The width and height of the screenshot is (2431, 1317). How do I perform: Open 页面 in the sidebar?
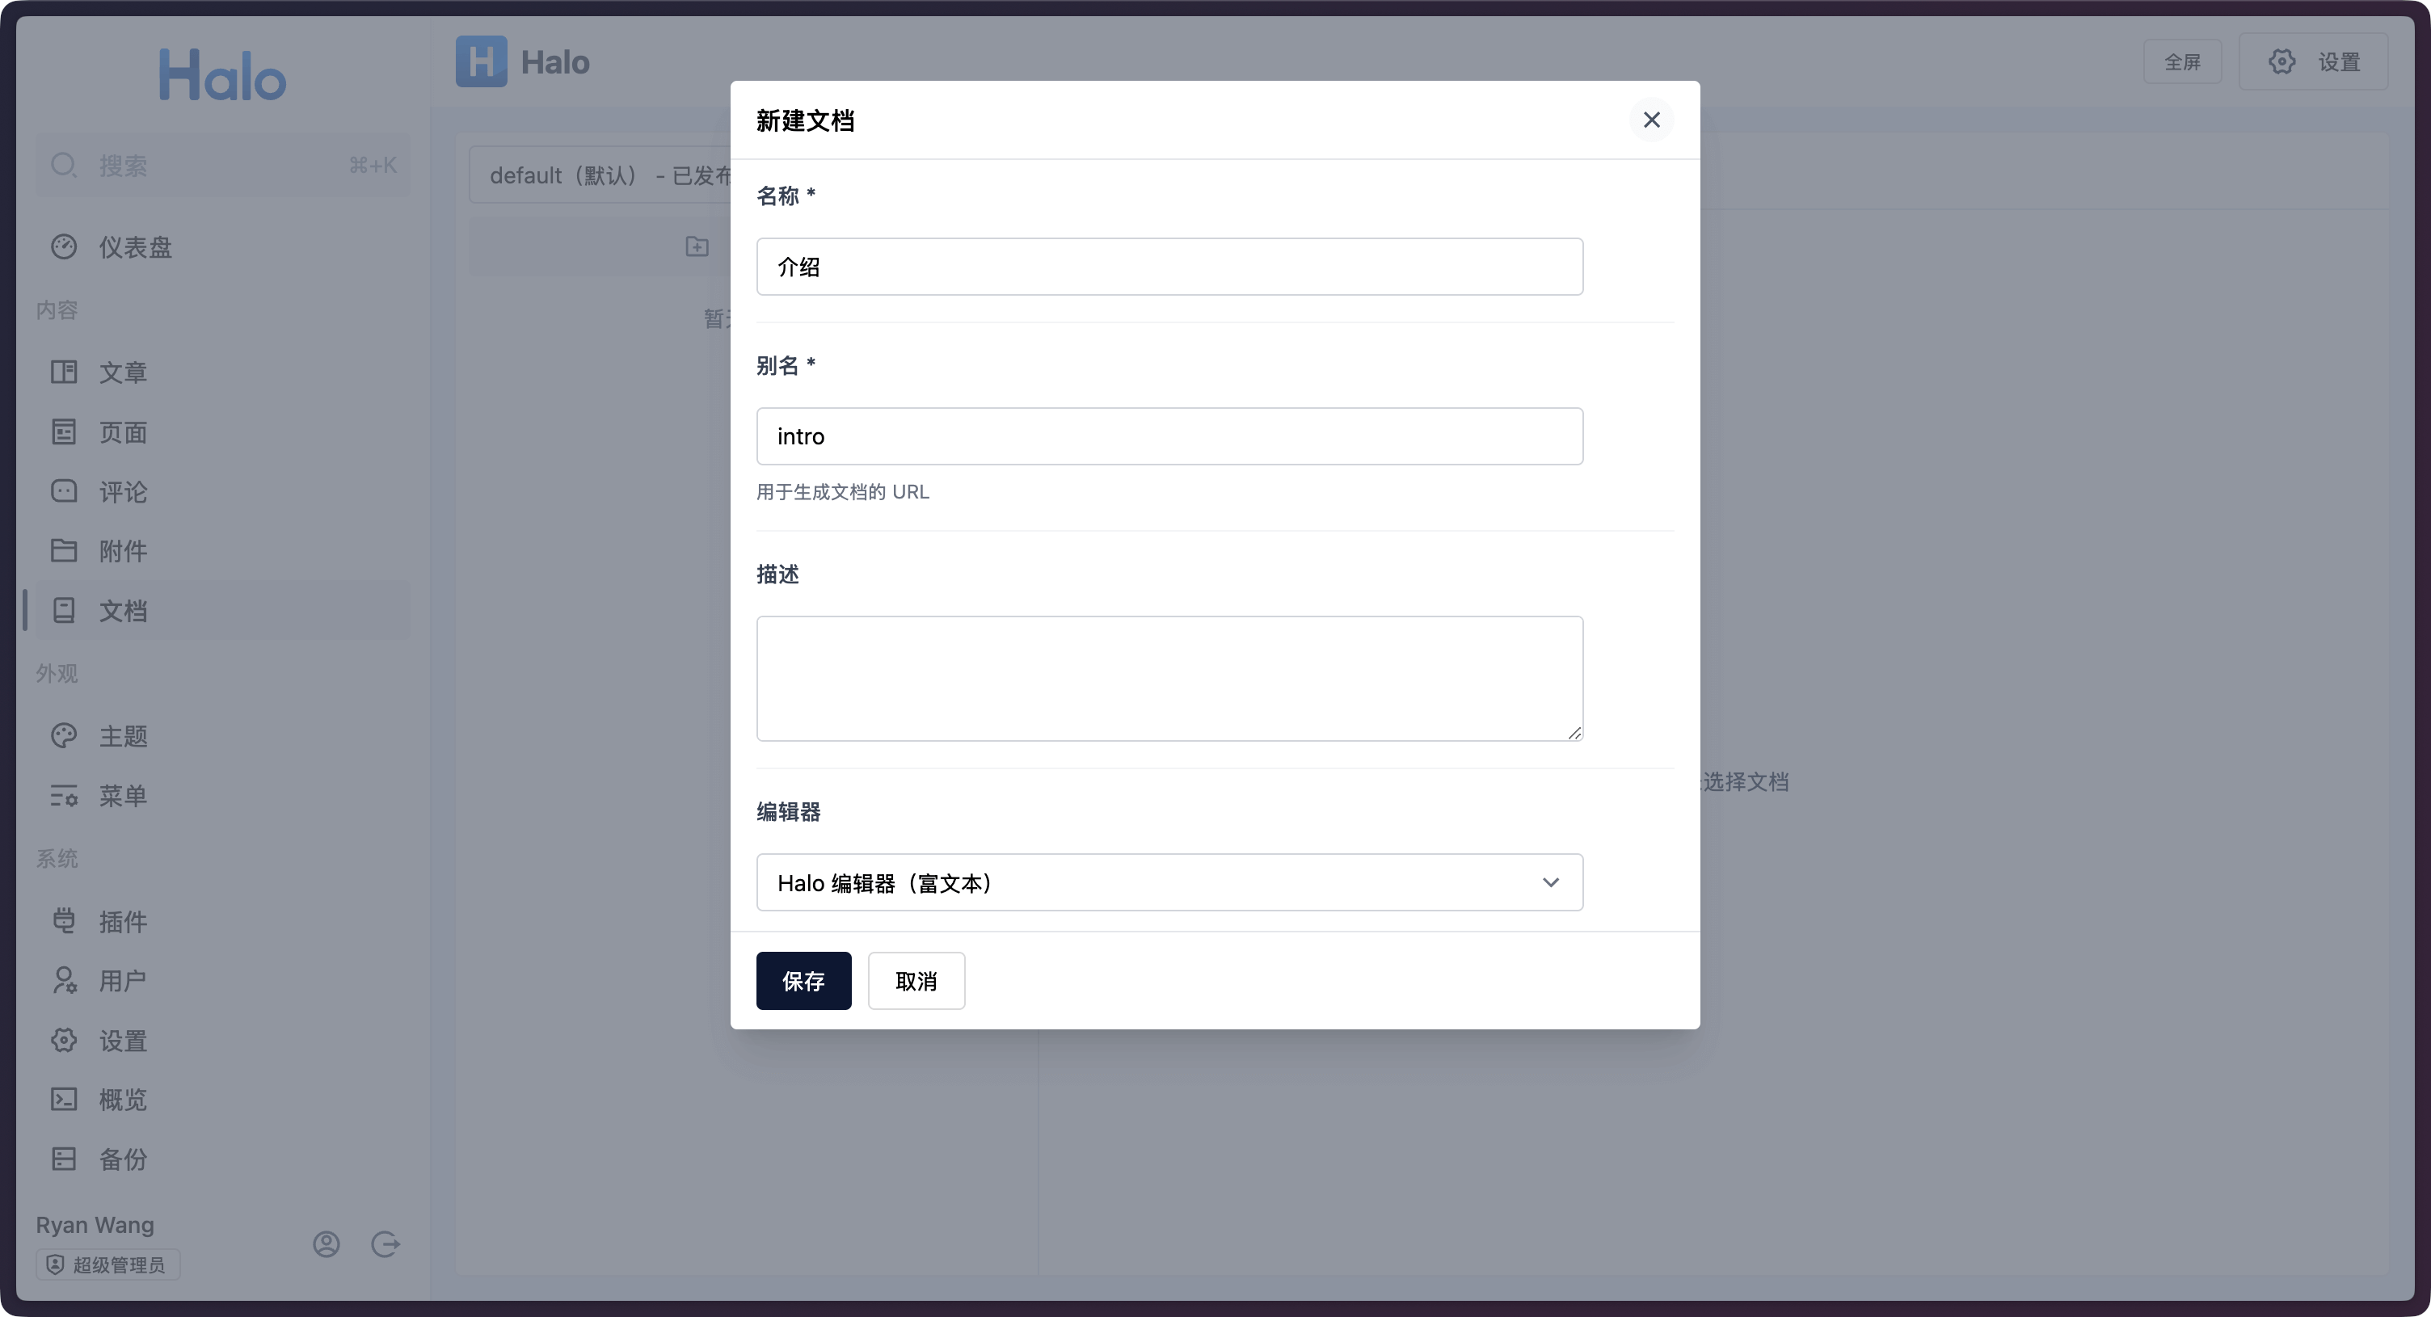tap(223, 433)
